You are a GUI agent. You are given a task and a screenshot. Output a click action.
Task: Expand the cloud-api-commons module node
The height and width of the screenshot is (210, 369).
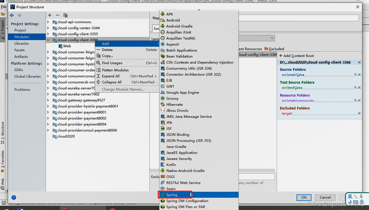coord(48,22)
